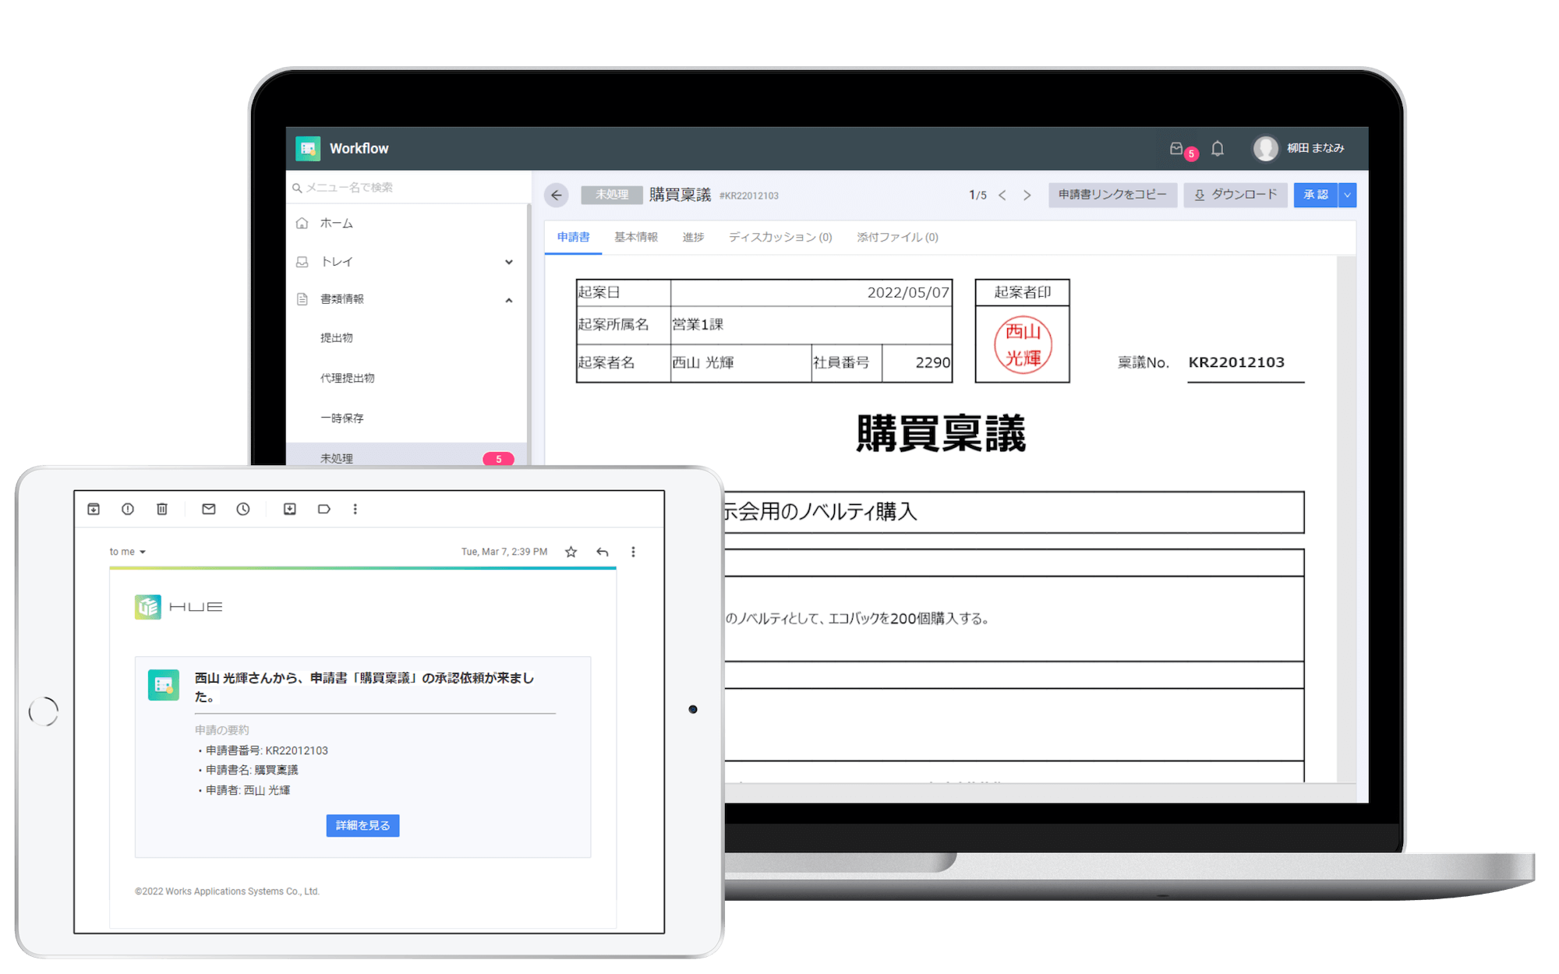Click the snooze clock icon in email toolbar

(243, 509)
